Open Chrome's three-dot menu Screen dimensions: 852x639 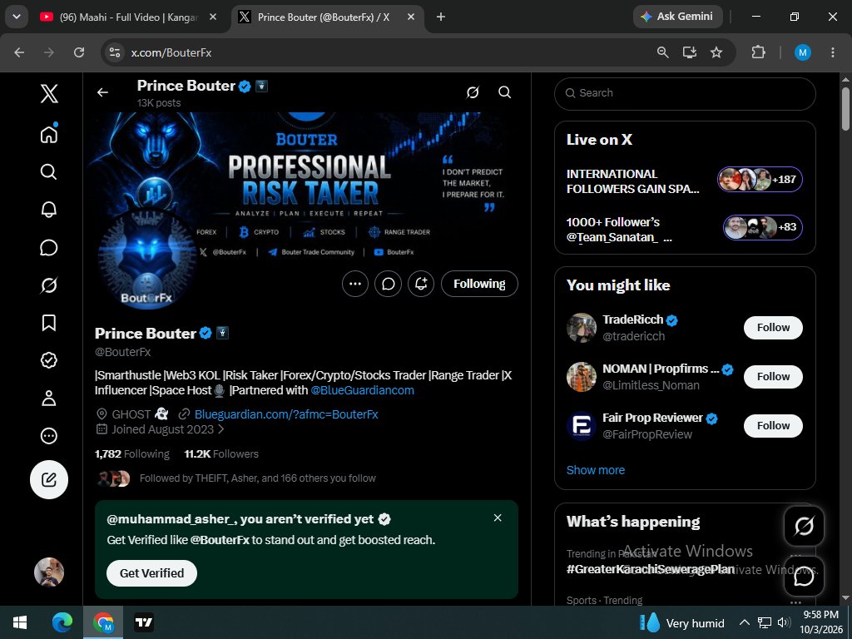click(832, 52)
